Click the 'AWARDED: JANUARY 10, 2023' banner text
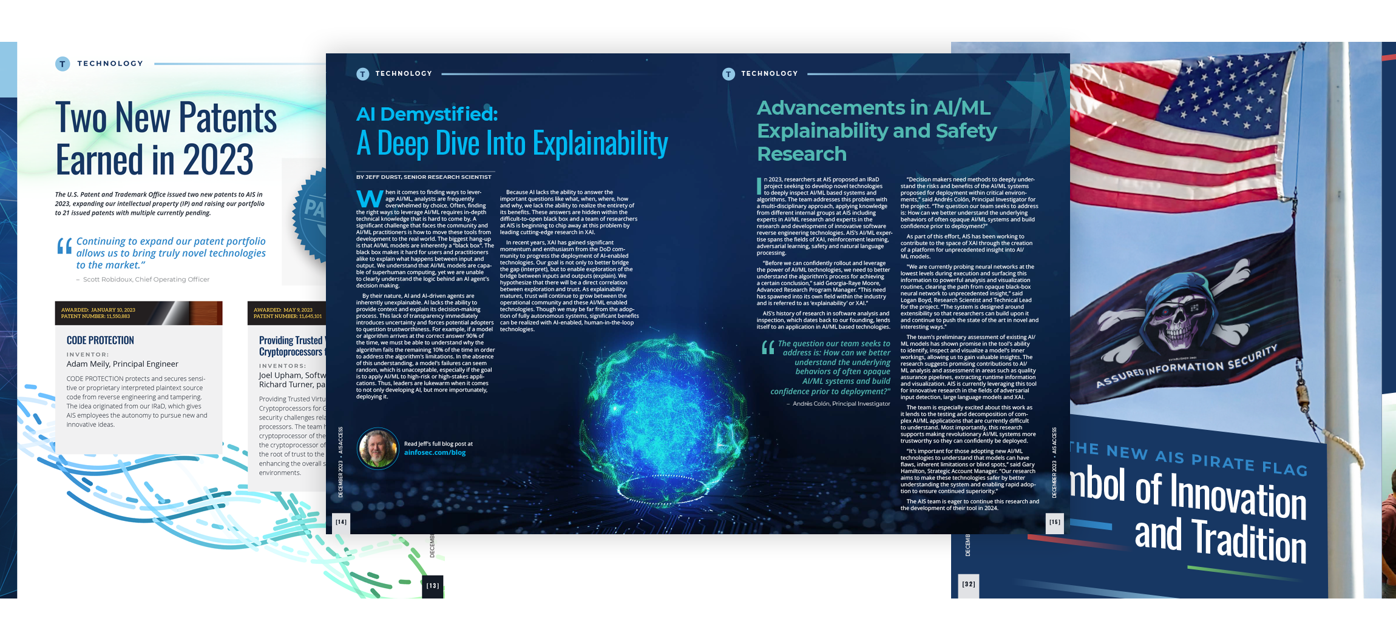The image size is (1396, 627). [98, 310]
